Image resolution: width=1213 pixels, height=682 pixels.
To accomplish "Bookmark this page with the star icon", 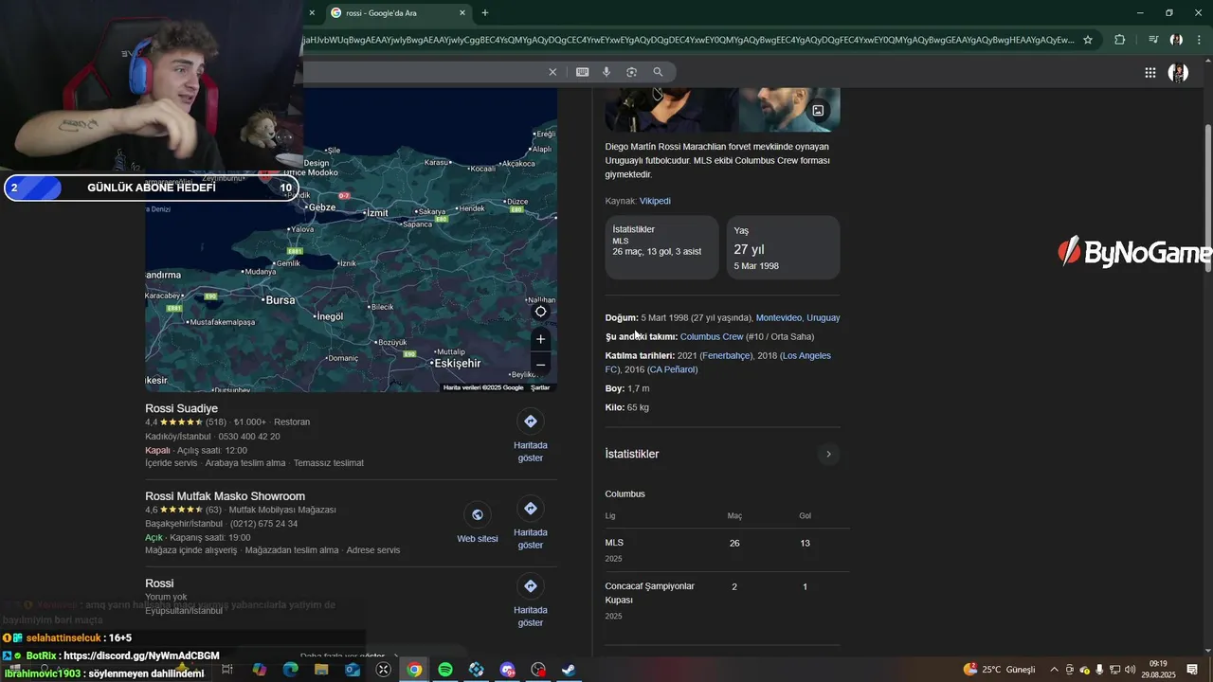I will pyautogui.click(x=1088, y=40).
